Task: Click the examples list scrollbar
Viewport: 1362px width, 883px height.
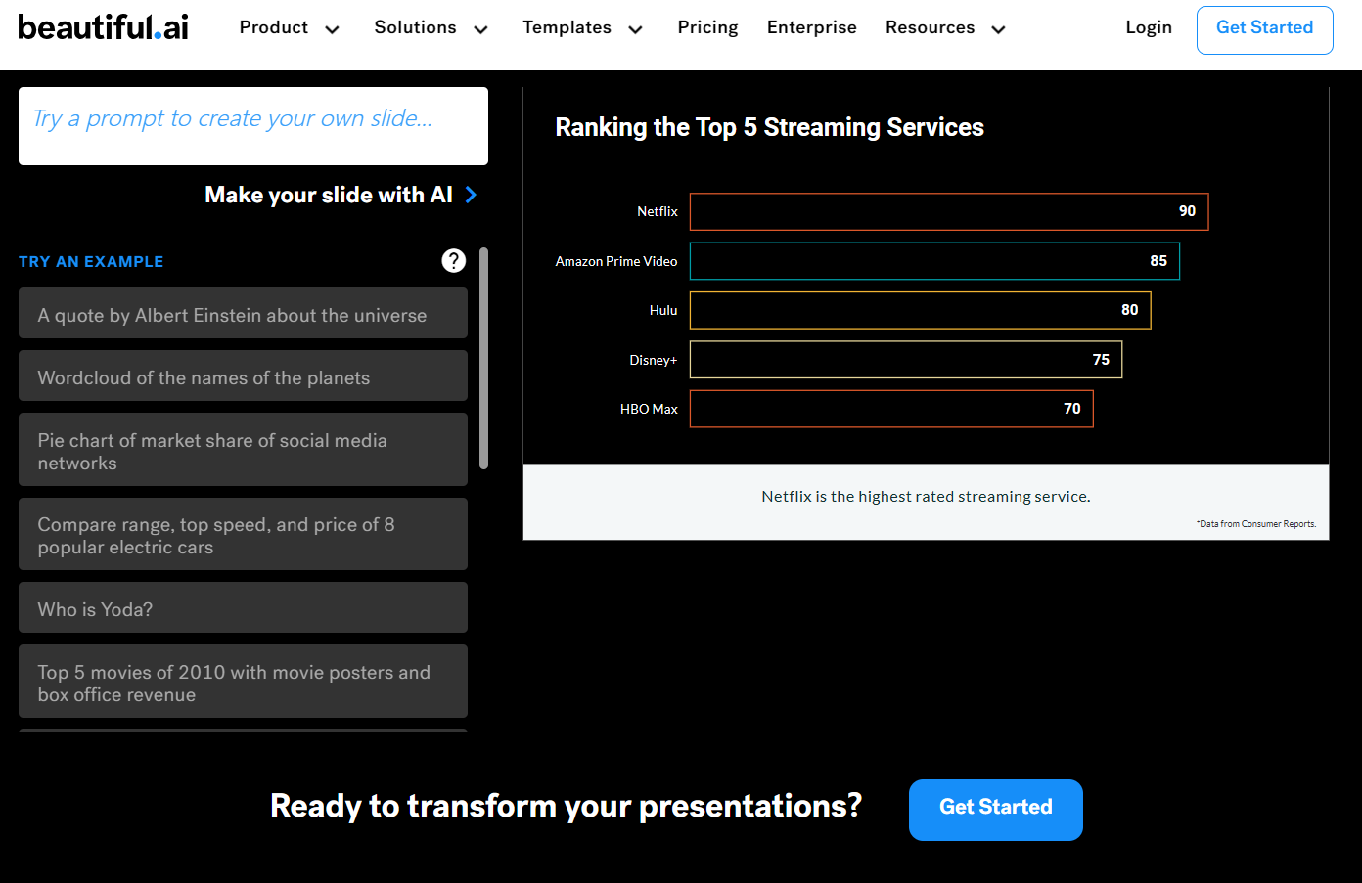Action: point(483,358)
